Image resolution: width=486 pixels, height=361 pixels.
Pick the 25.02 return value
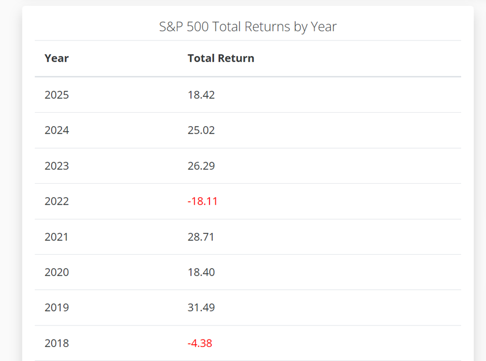(x=201, y=130)
